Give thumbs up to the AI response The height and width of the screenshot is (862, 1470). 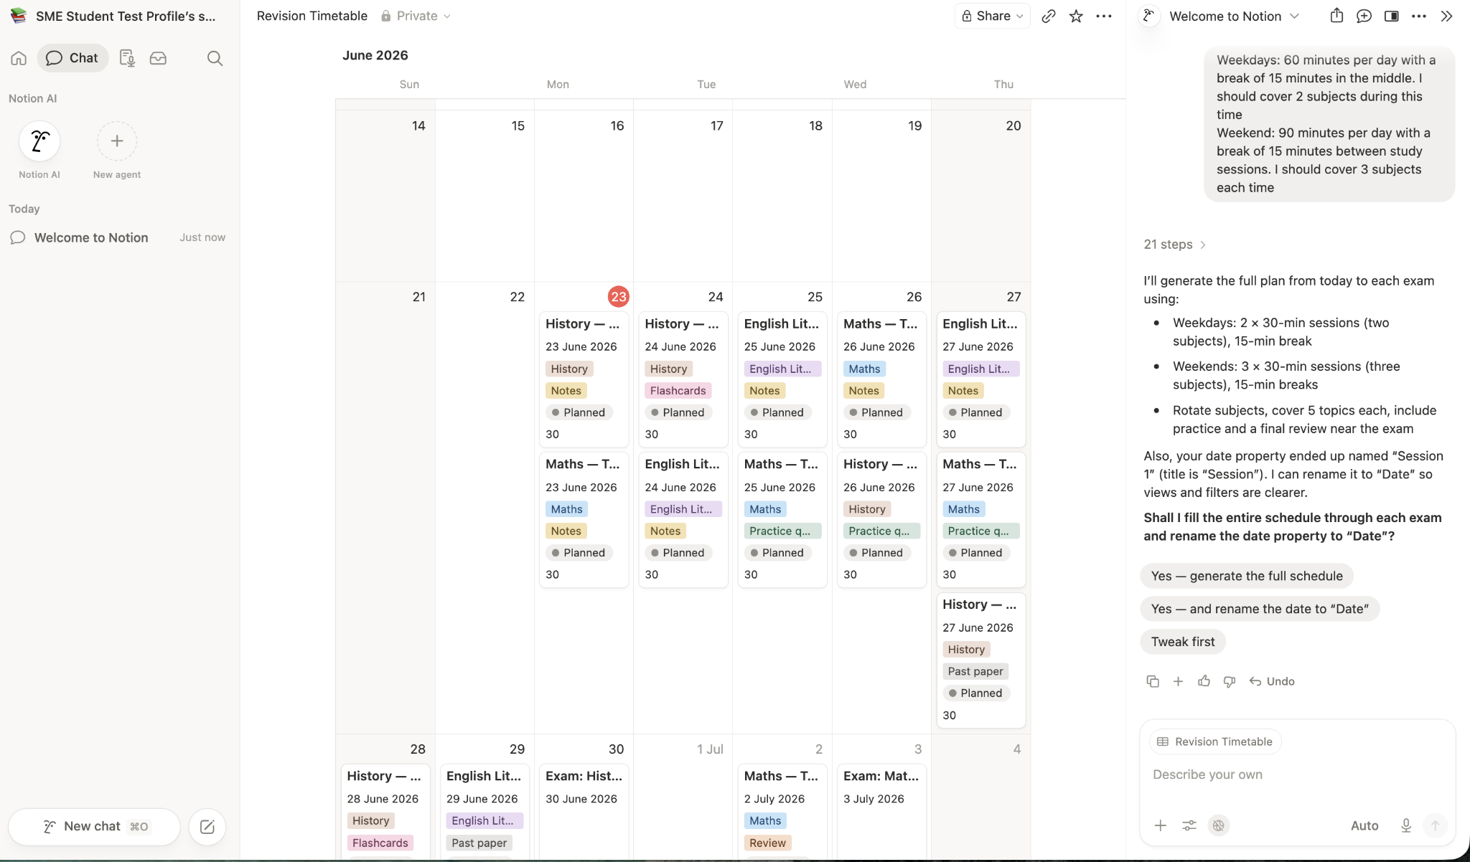(x=1204, y=681)
